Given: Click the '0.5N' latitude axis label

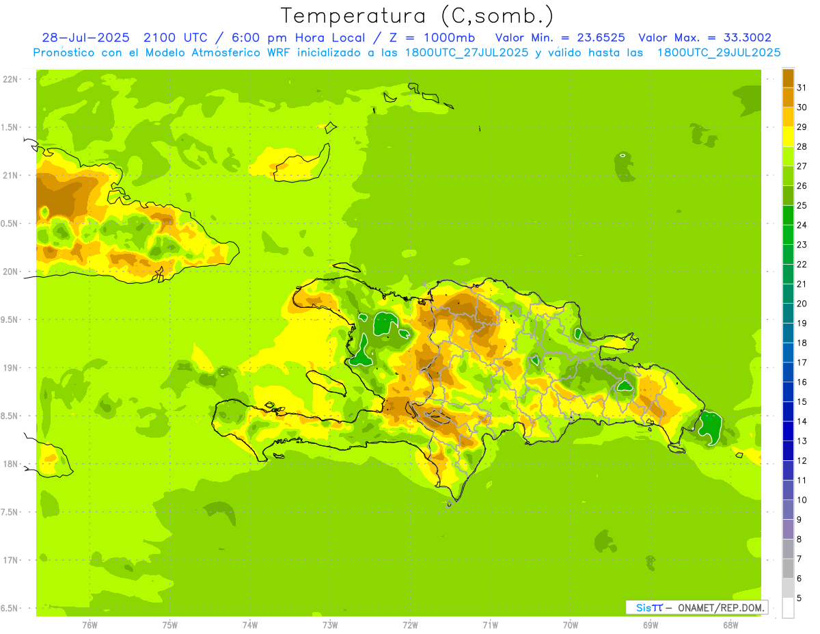Looking at the screenshot, I should (x=10, y=224).
